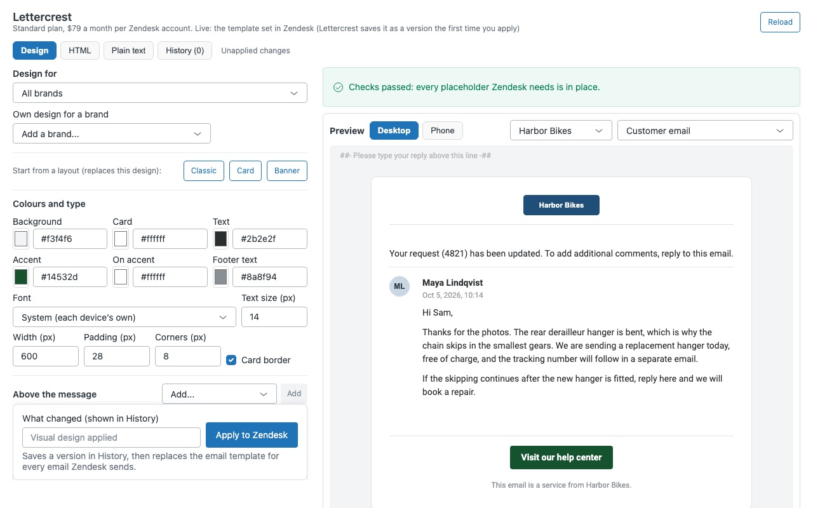This screenshot has height=508, width=813.
Task: Choose the Classic layout
Action: coord(204,170)
